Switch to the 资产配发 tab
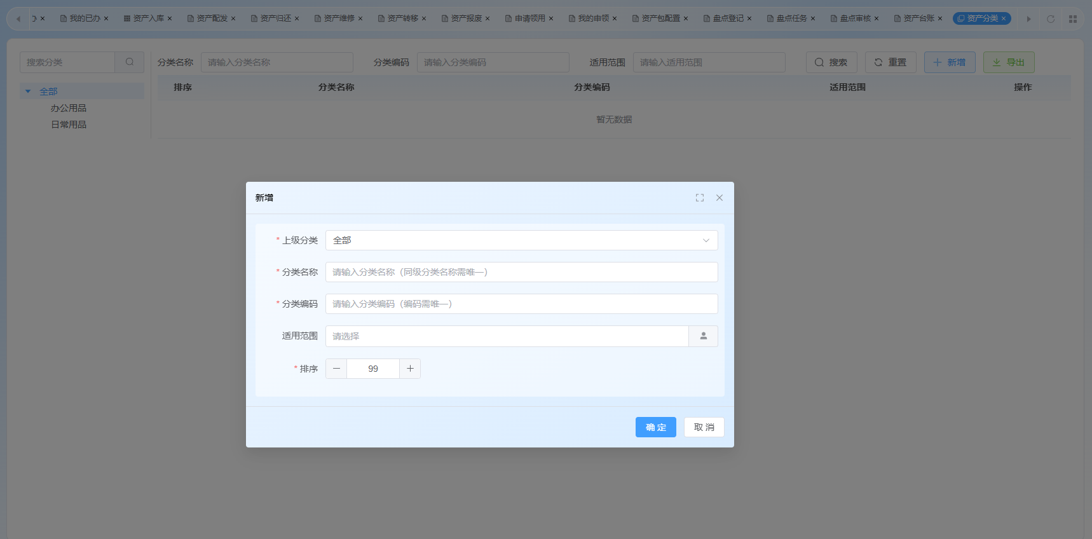The image size is (1092, 539). tap(212, 18)
